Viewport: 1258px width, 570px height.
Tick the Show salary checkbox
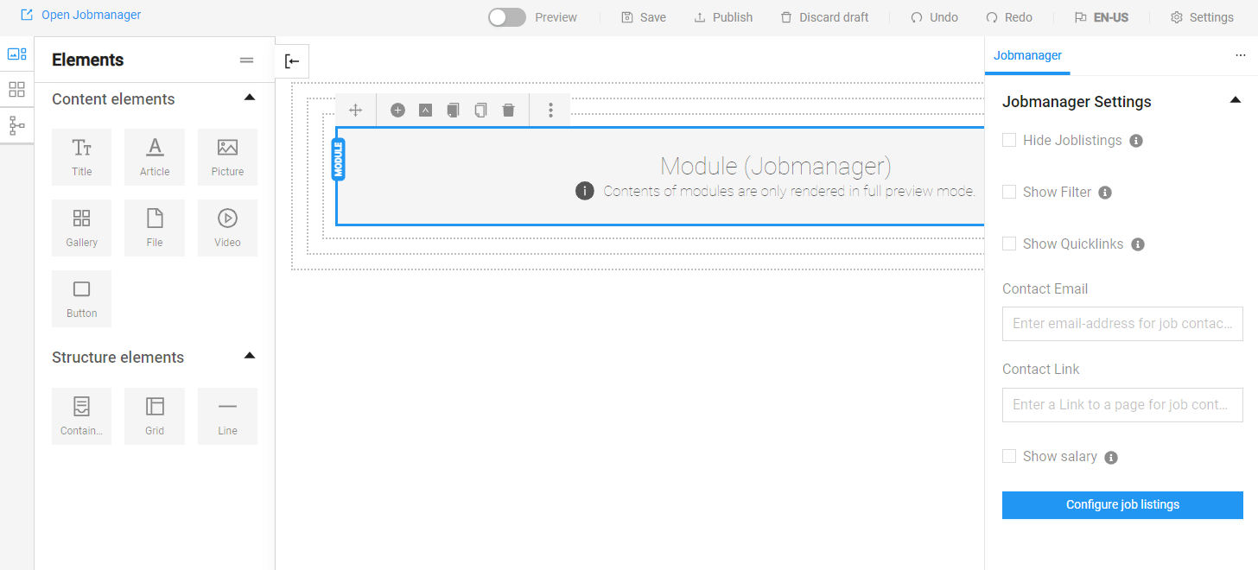1009,456
